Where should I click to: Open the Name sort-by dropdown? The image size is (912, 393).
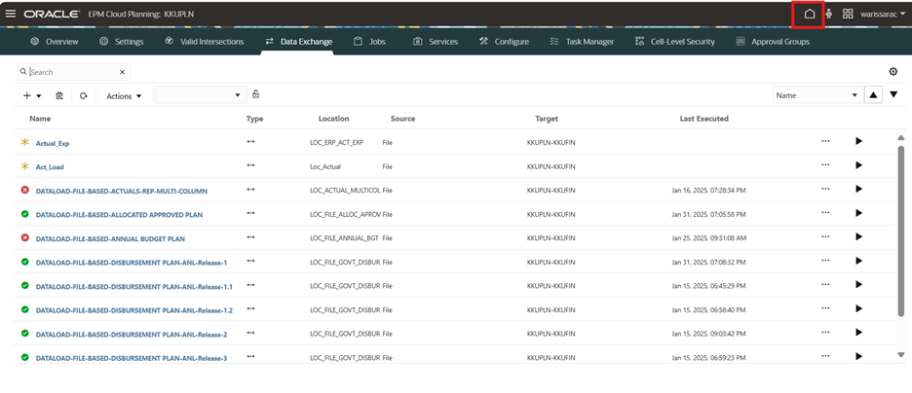pyautogui.click(x=817, y=95)
